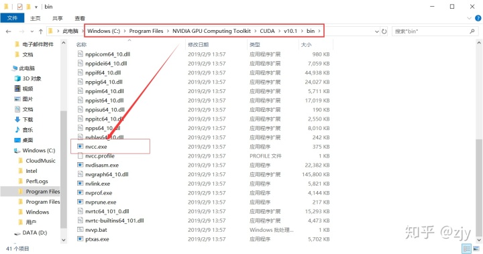The height and width of the screenshot is (254, 483).
Task: Click Program Files in the address path
Action: [146, 31]
